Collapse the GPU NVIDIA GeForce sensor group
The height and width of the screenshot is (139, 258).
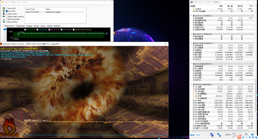[x=191, y=85]
